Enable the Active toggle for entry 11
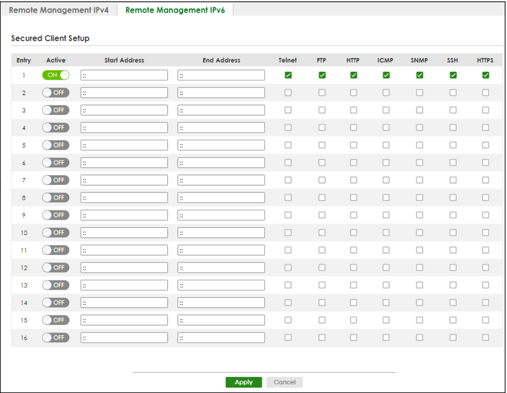Viewport: 507px width, 393px height. pyautogui.click(x=56, y=249)
